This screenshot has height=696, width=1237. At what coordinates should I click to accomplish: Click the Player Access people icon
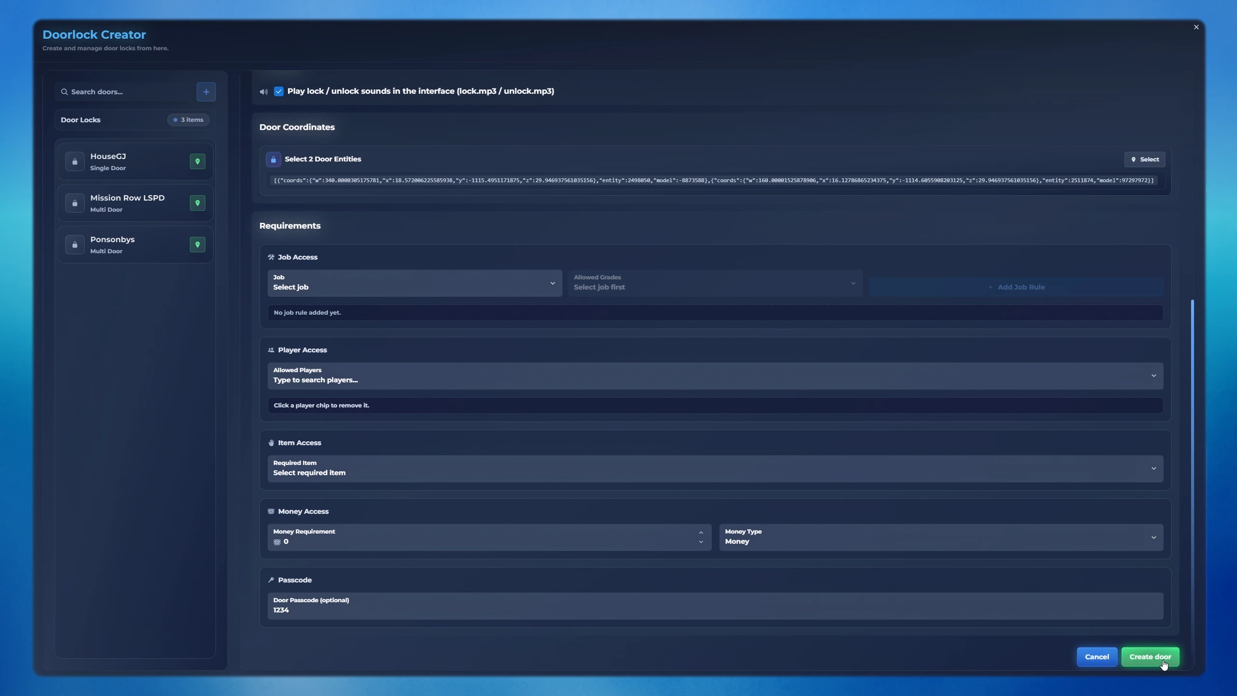coord(271,350)
